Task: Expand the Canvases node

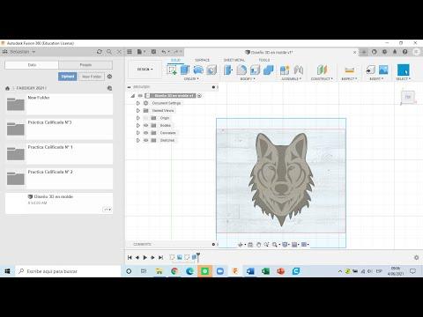Action: [137, 133]
